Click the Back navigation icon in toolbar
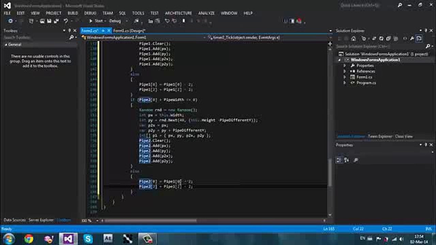The image size is (436, 245). [10, 21]
